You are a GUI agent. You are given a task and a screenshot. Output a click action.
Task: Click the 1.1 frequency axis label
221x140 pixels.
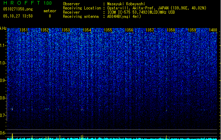click(x=3, y=45)
